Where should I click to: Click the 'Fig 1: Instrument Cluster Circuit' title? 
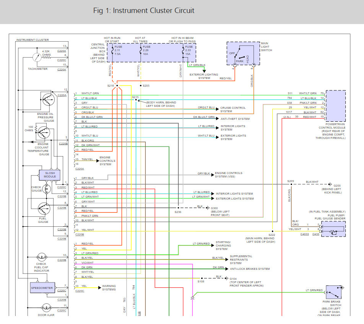click(x=144, y=11)
